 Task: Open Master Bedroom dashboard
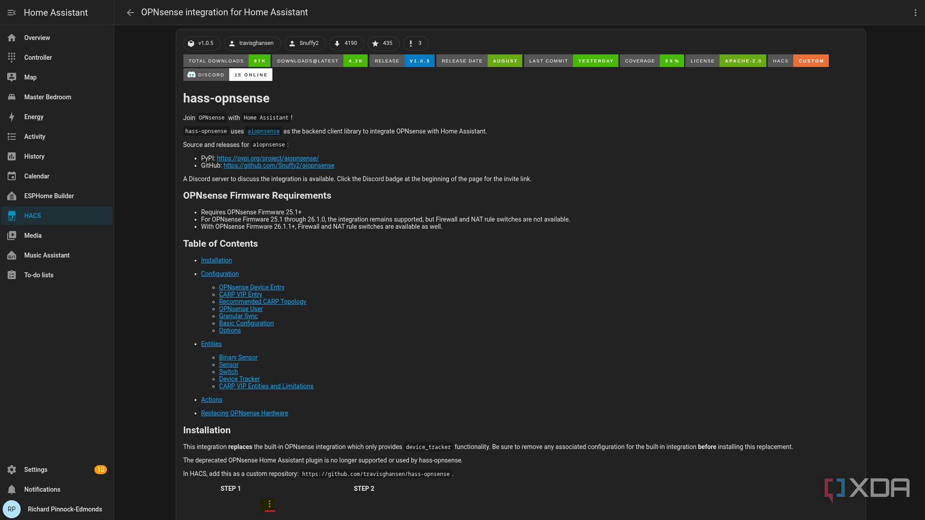(57, 97)
